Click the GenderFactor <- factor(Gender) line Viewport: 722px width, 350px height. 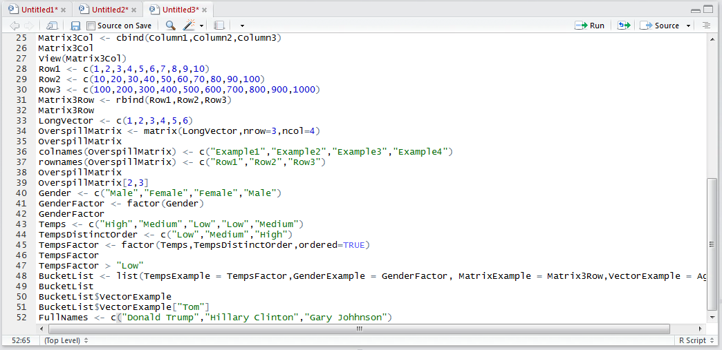click(x=121, y=203)
